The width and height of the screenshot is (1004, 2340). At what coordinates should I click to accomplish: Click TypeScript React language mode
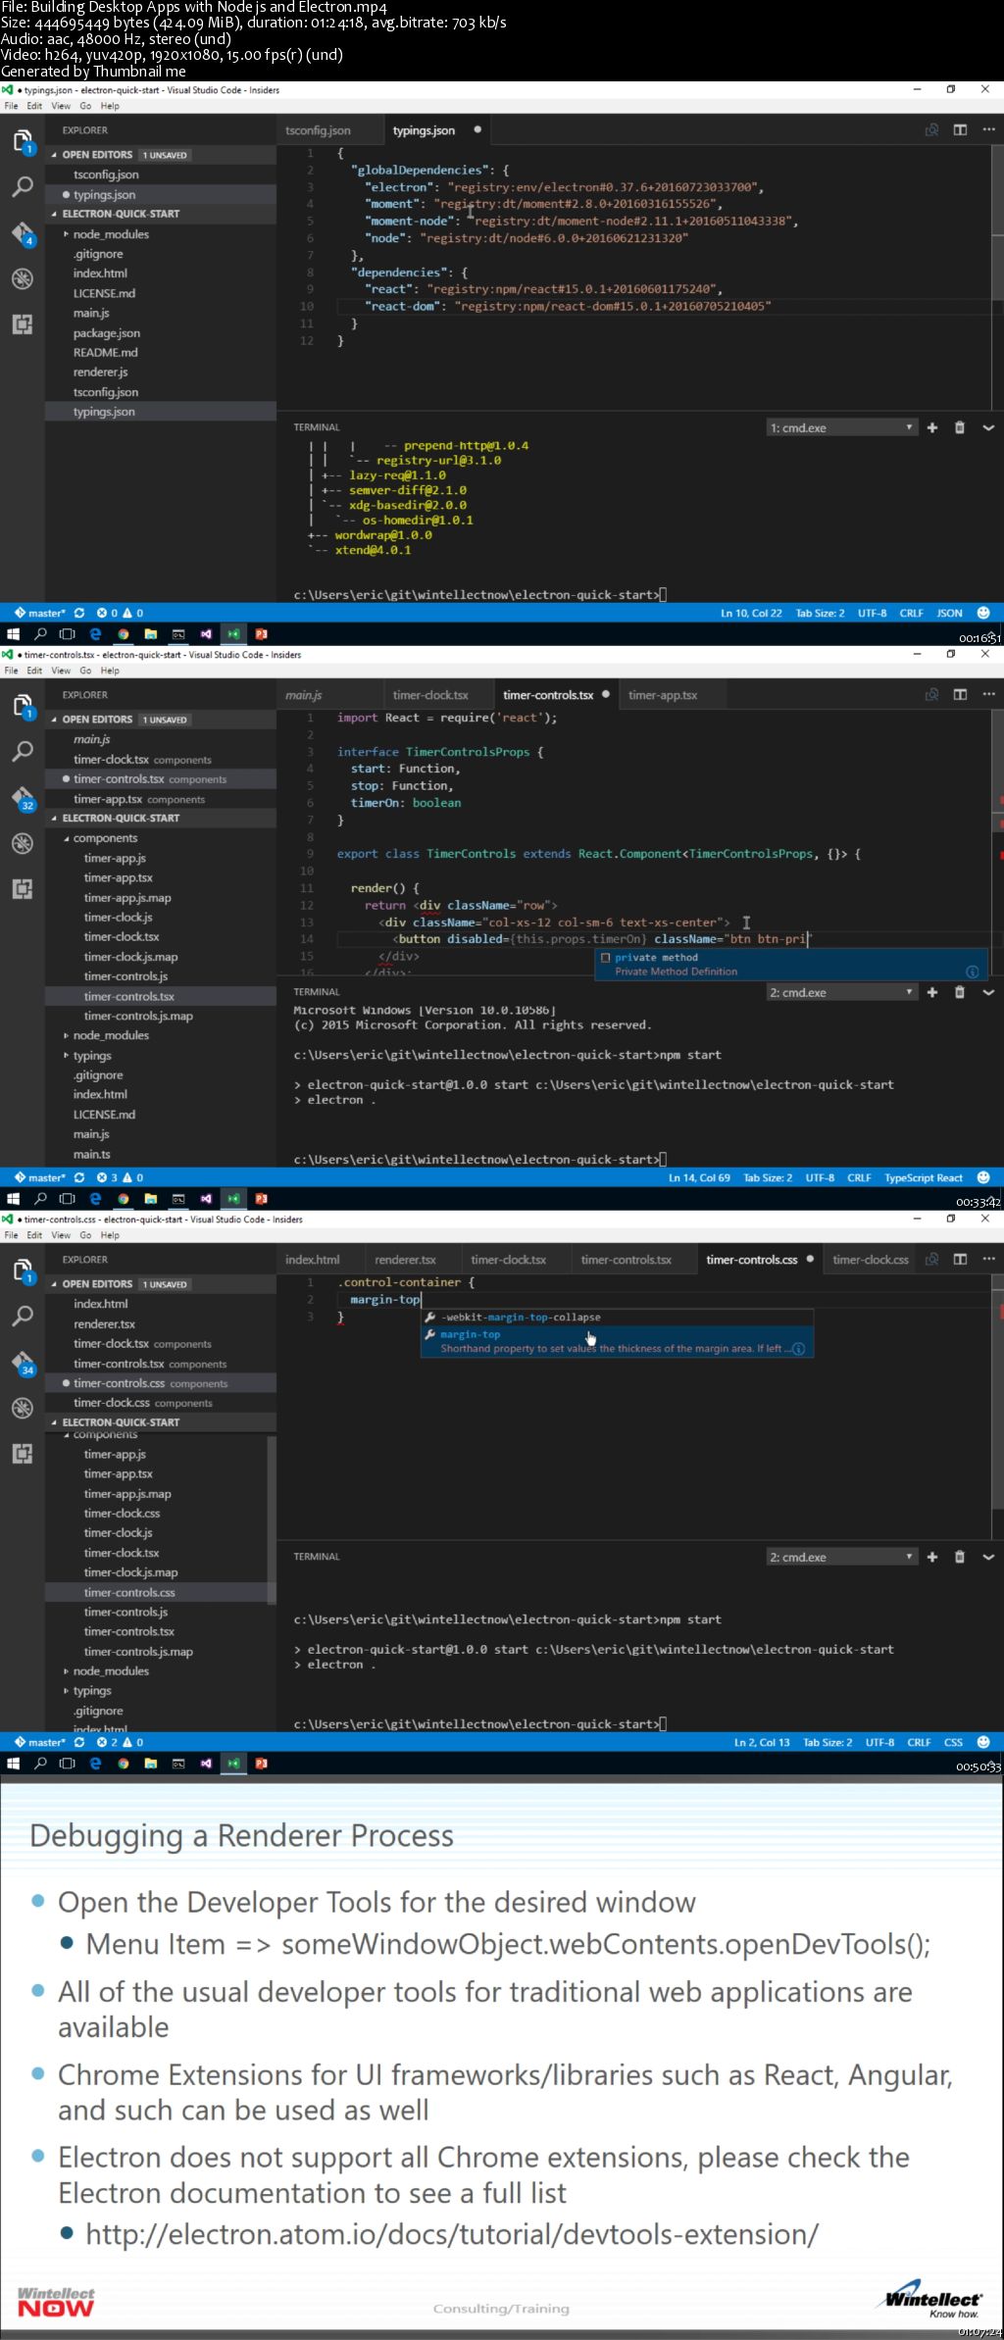coord(923,1177)
